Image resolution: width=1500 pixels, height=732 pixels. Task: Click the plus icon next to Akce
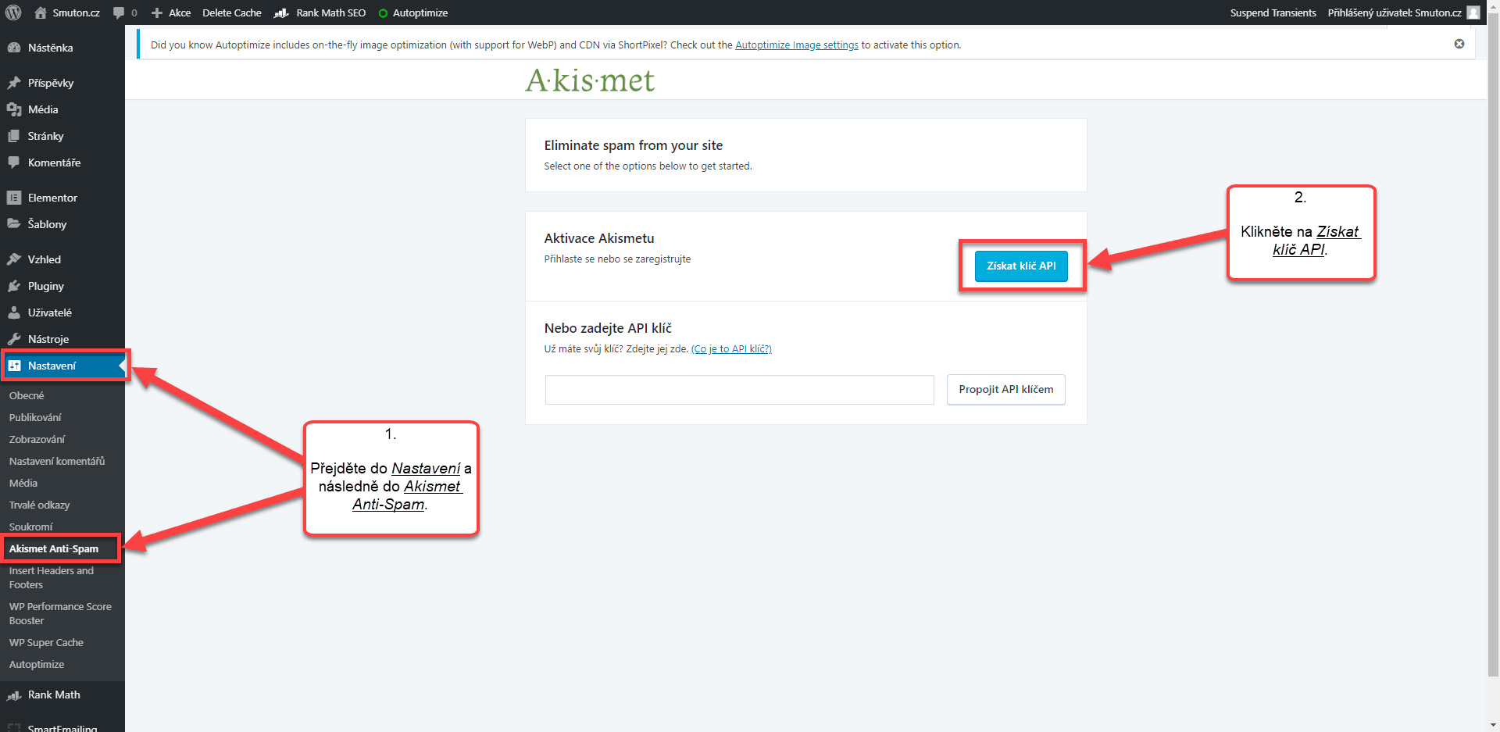click(157, 13)
